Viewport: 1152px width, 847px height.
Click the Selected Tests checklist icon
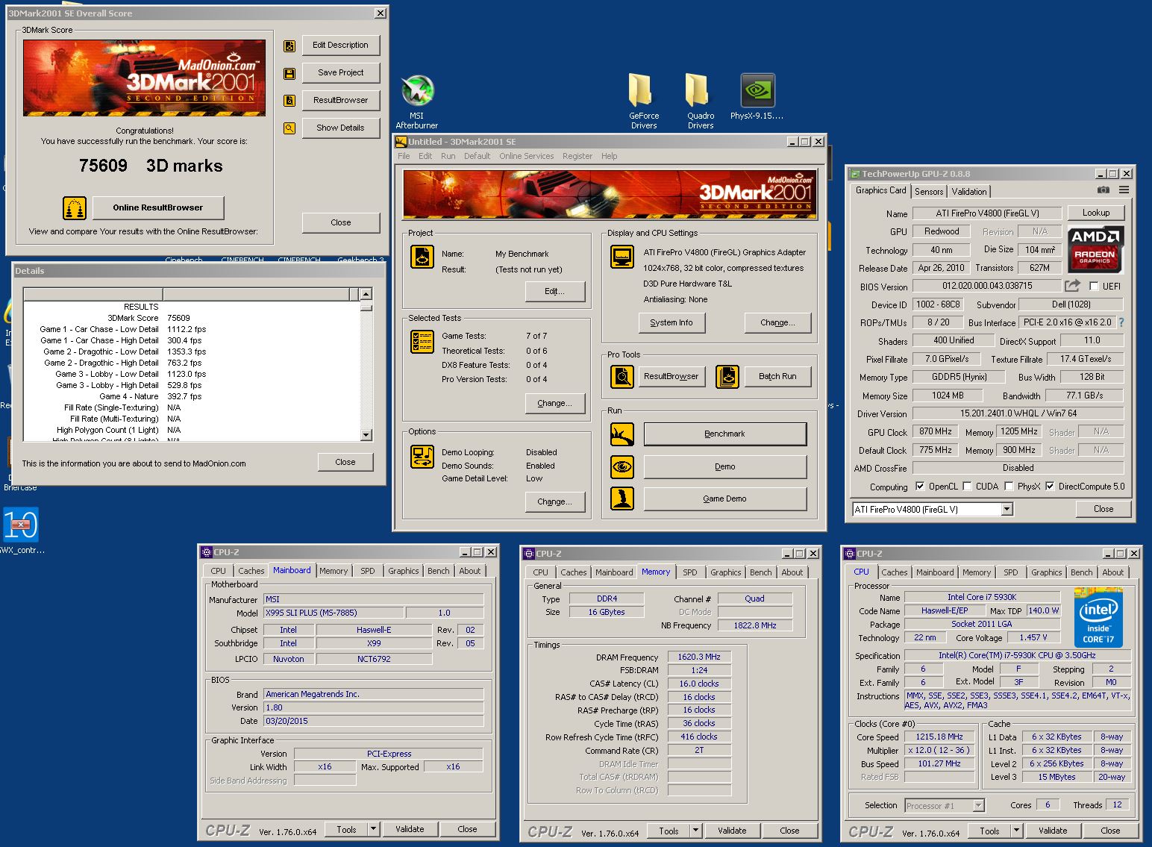pos(423,341)
